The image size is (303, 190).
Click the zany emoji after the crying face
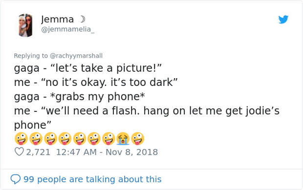tap(138, 139)
